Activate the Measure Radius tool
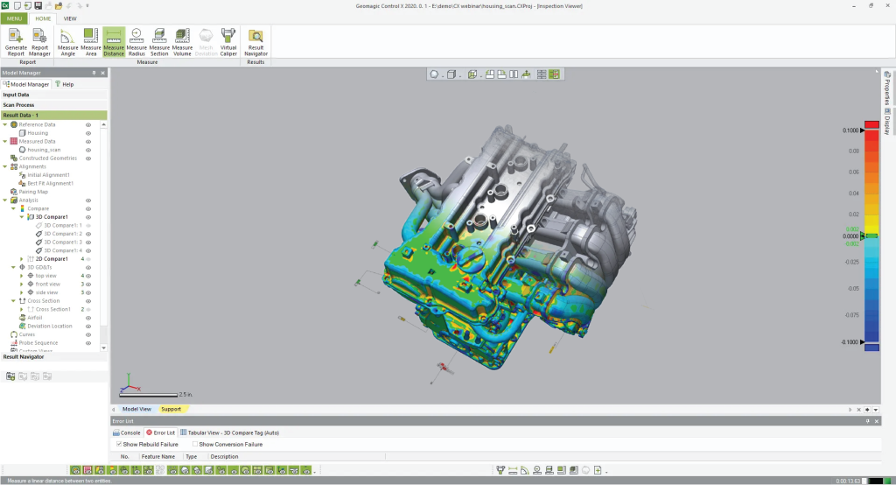 pos(136,40)
